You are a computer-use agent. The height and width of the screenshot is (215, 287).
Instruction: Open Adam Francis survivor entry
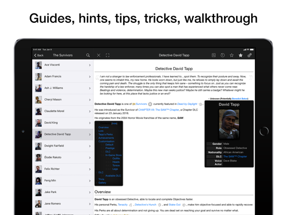click(x=63, y=76)
